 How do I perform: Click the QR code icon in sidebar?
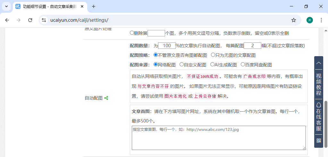point(318,140)
